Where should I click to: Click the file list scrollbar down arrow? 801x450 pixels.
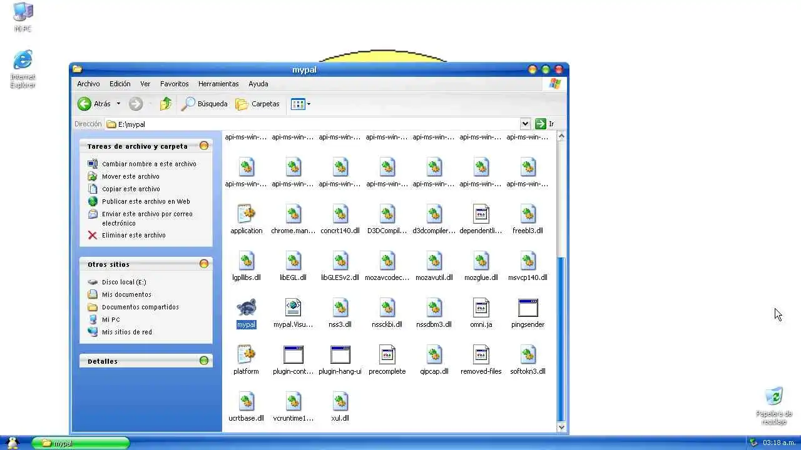click(561, 427)
